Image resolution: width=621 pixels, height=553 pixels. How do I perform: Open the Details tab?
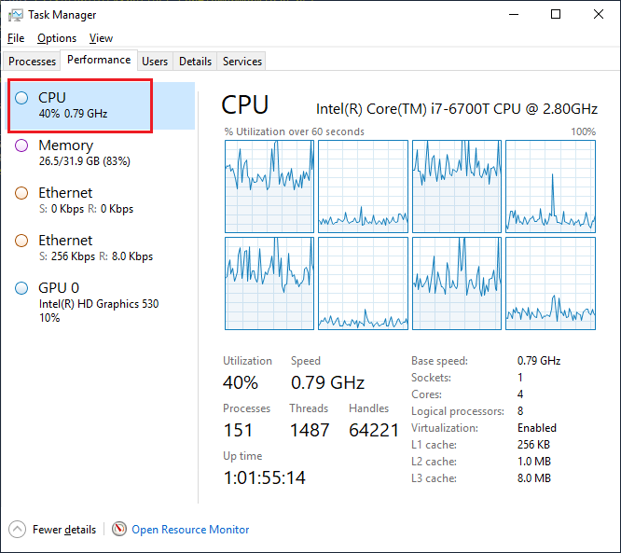(195, 62)
